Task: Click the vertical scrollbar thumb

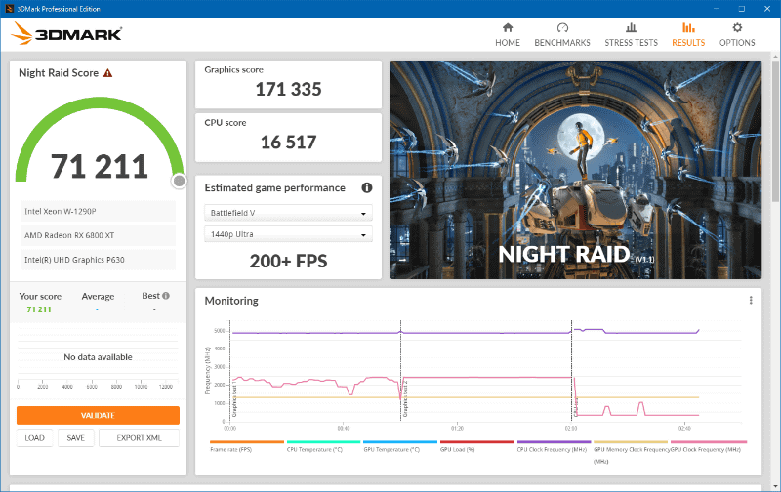Action: click(x=775, y=131)
